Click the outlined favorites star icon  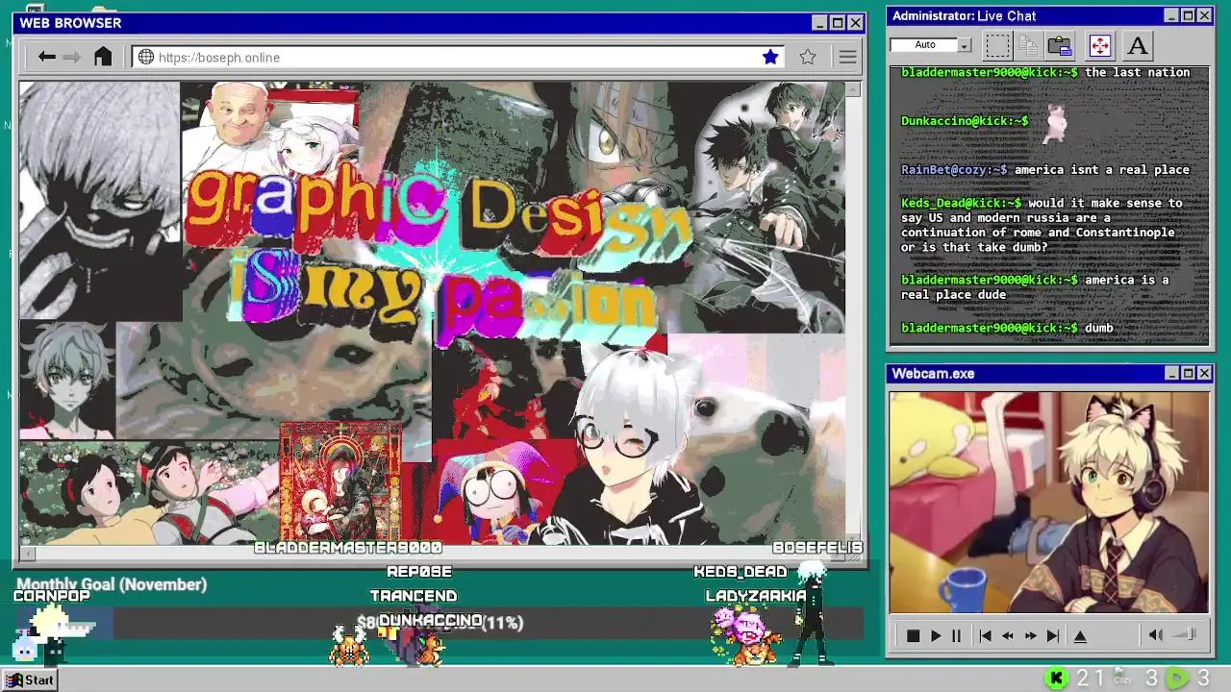click(x=808, y=58)
